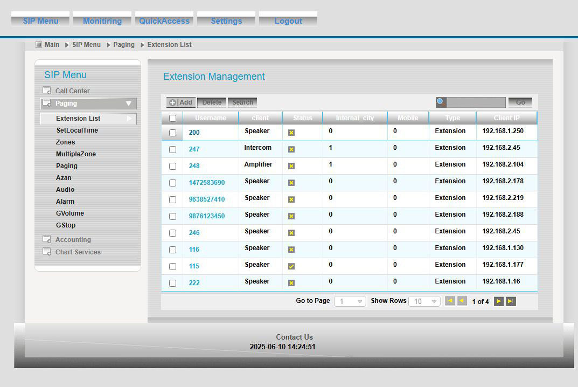Check the box for extension 248
The height and width of the screenshot is (387, 578).
pos(172,166)
